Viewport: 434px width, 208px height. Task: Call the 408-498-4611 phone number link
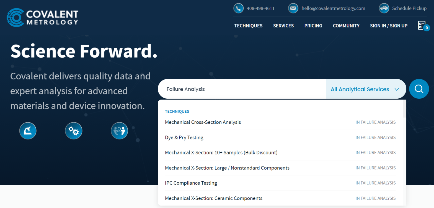pos(260,8)
